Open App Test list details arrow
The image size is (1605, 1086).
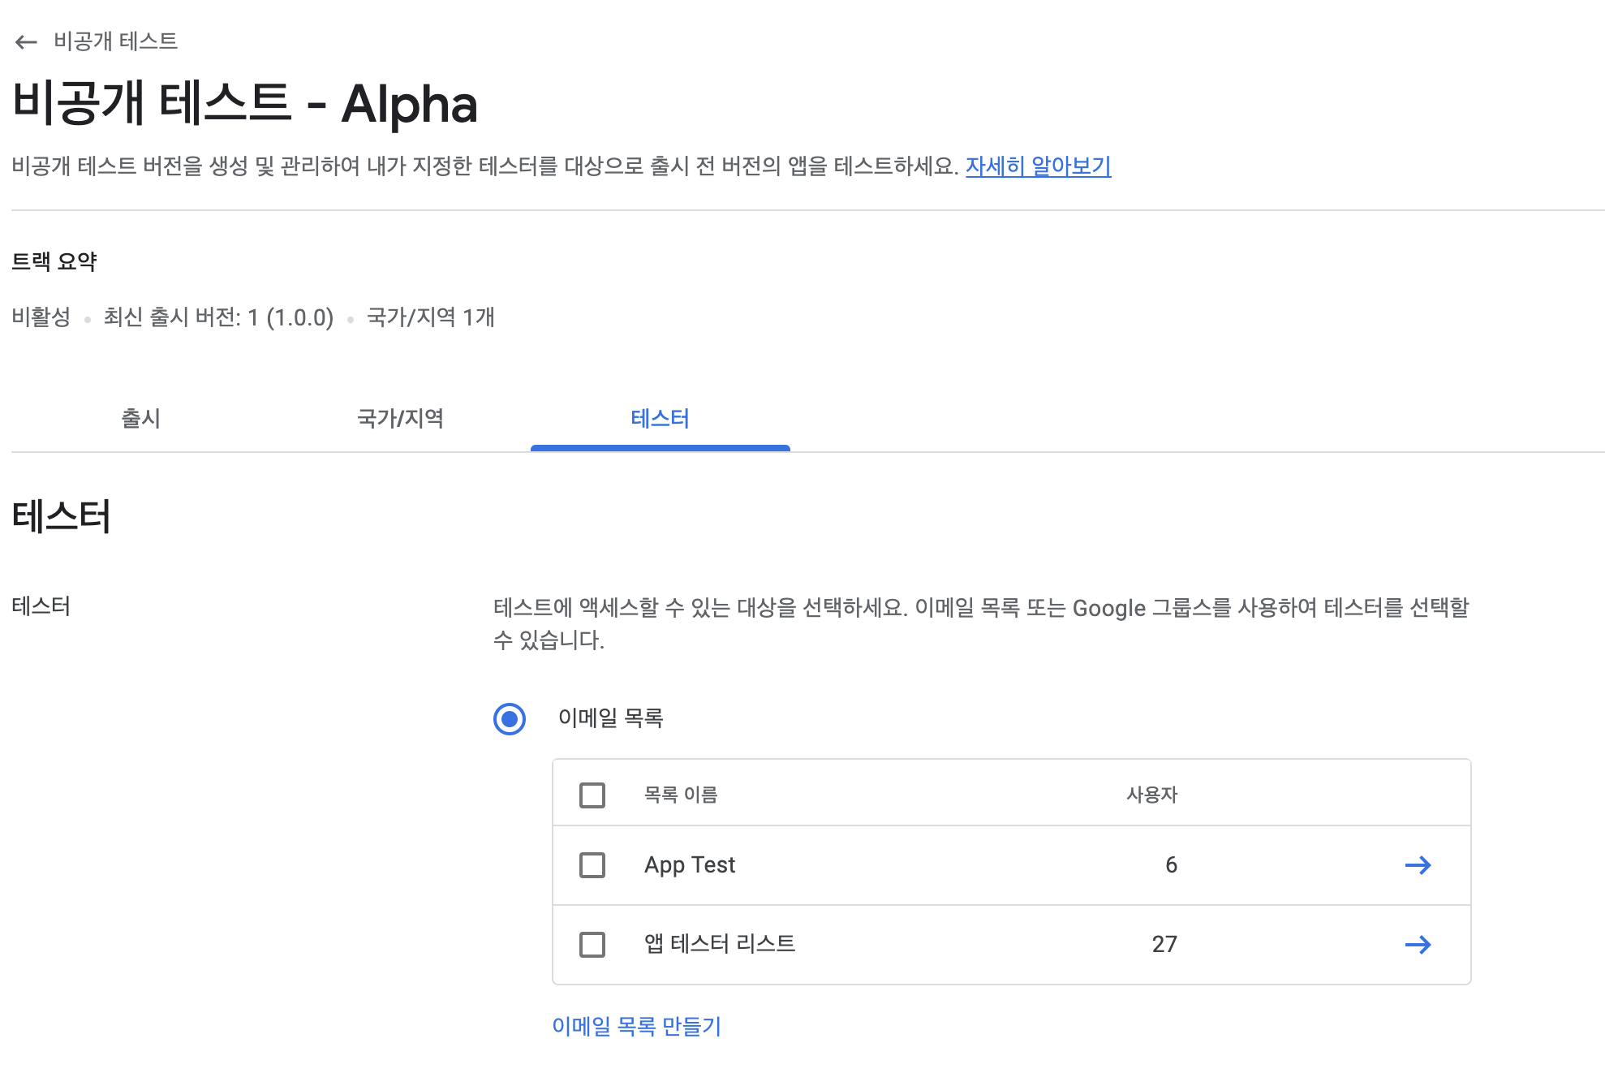pos(1418,865)
